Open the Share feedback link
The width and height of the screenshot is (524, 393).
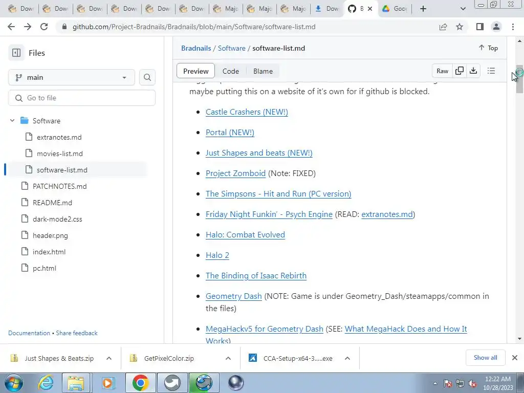coord(77,333)
